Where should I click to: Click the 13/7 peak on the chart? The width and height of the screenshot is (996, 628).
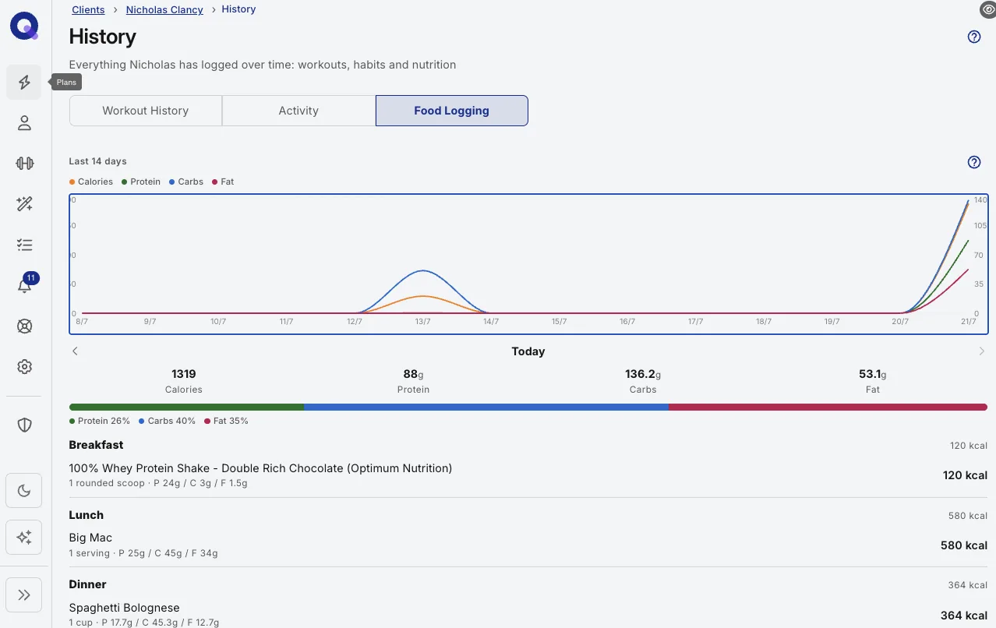point(422,271)
